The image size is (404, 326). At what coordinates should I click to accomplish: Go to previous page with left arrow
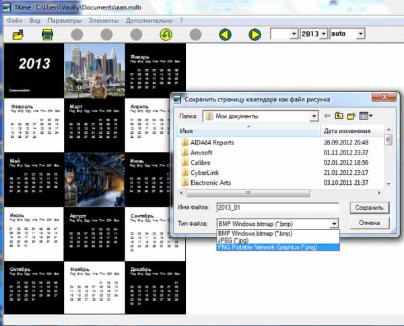tap(226, 34)
